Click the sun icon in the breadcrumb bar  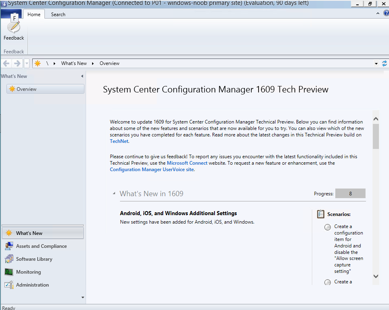pyautogui.click(x=38, y=63)
